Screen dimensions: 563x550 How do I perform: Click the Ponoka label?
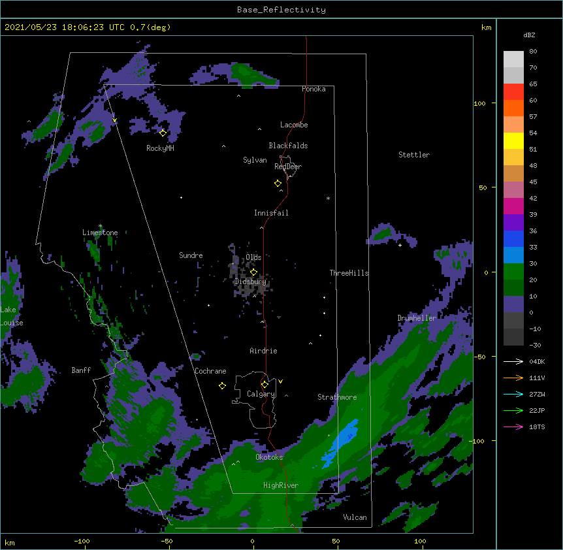(314, 89)
